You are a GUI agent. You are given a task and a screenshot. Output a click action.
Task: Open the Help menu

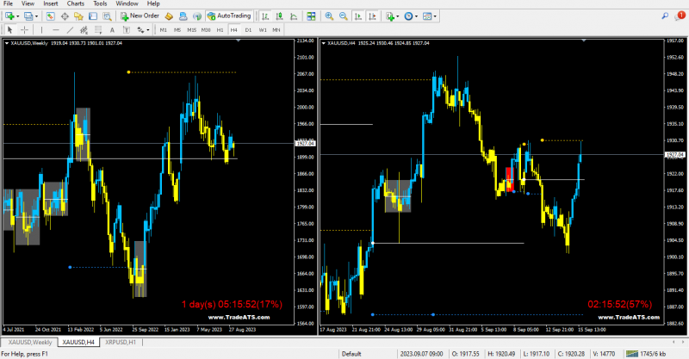coord(153,3)
